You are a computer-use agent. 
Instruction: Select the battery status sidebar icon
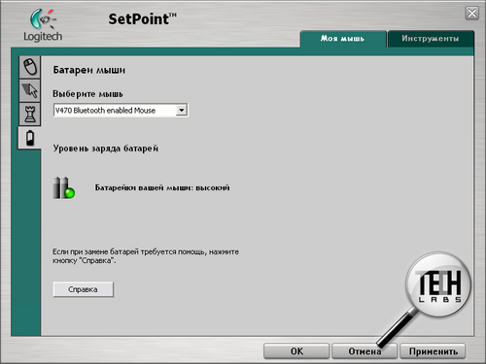click(30, 138)
